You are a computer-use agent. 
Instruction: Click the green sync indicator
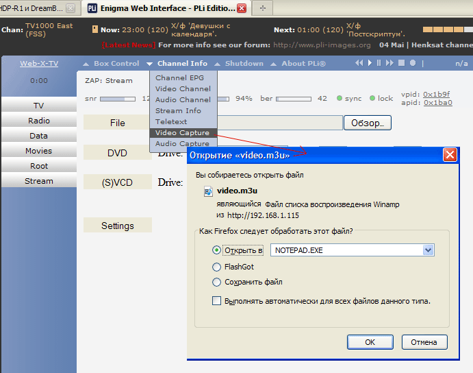pos(340,98)
